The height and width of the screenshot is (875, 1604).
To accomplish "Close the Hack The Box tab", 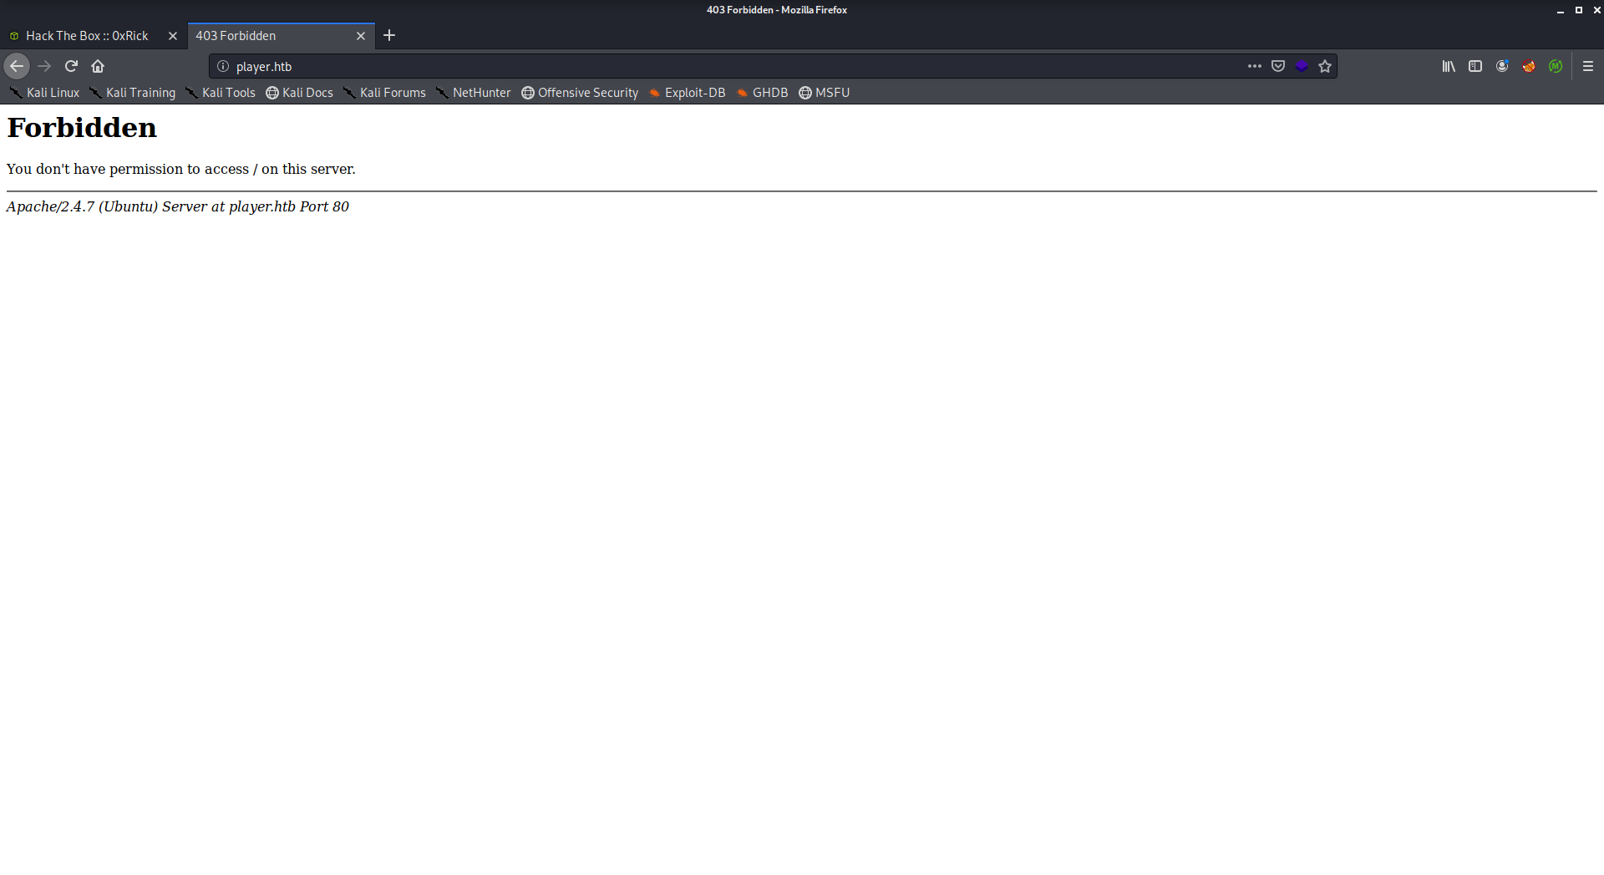I will click(173, 36).
